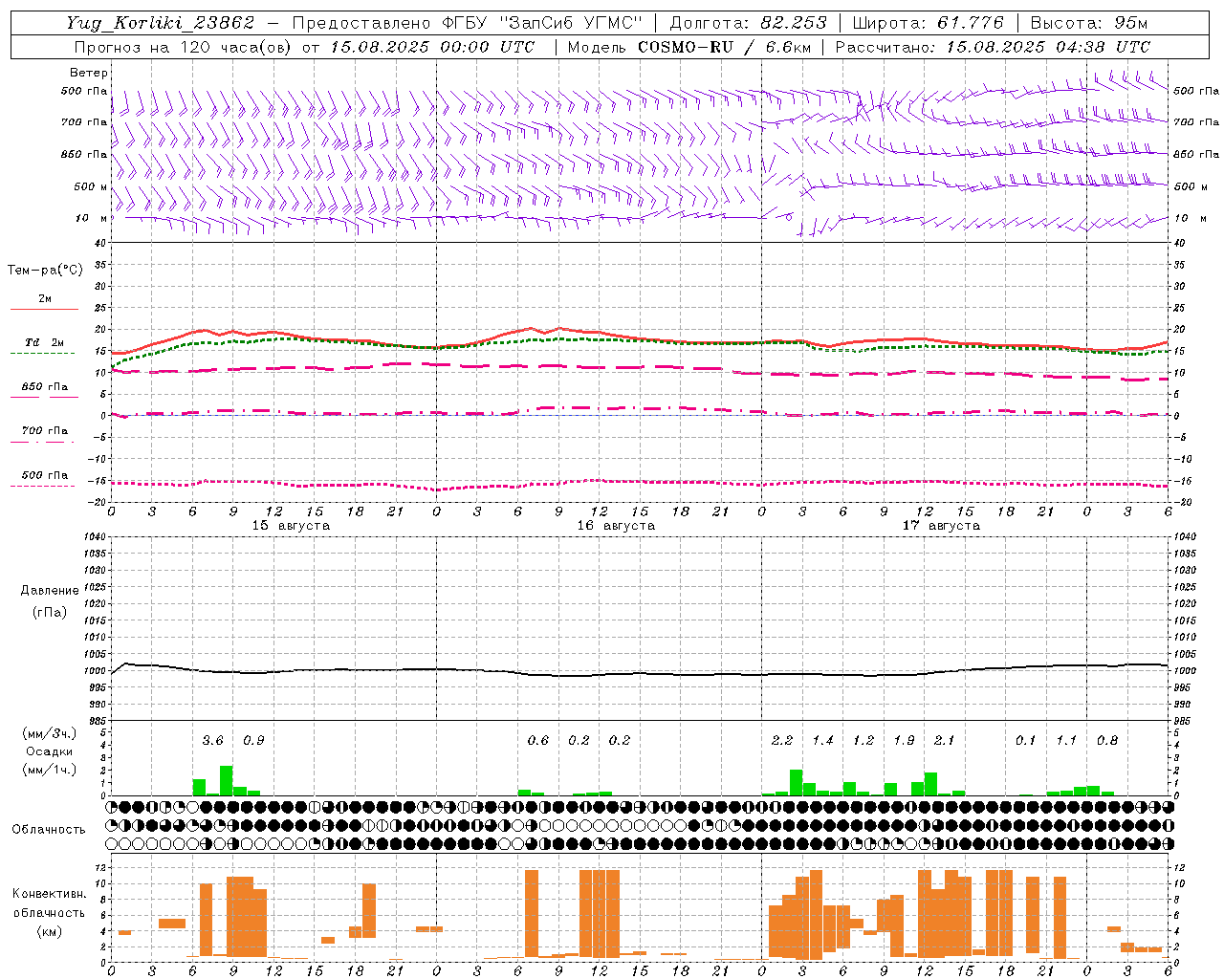Click the precipitation value 1.4
Viewport: 1224px width, 979px height.
point(822,741)
